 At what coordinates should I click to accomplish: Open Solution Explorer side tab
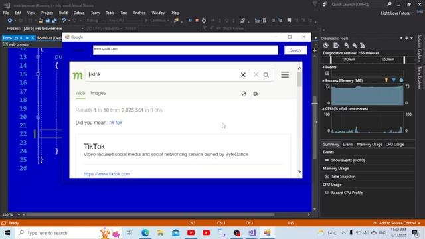420,48
